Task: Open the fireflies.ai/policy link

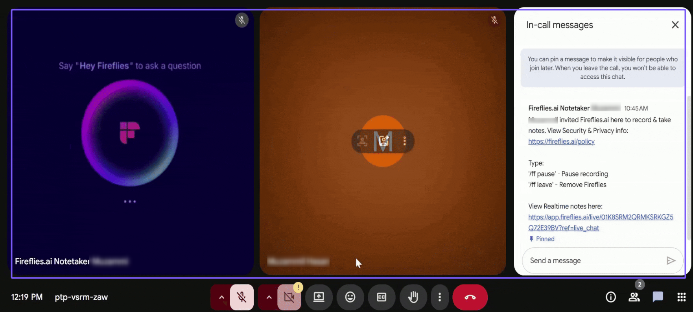Action: pos(561,141)
